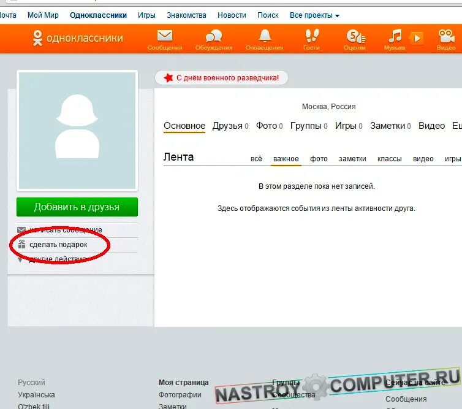Switch to the Заметки profile tab
The height and width of the screenshot is (409, 462).
(390, 126)
